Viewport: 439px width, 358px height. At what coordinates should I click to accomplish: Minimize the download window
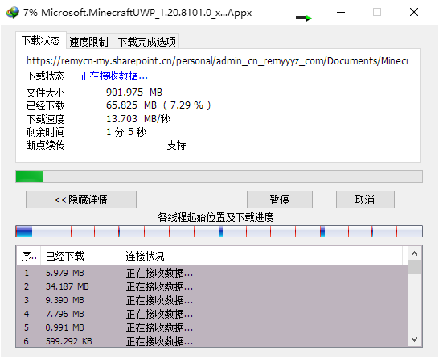341,12
